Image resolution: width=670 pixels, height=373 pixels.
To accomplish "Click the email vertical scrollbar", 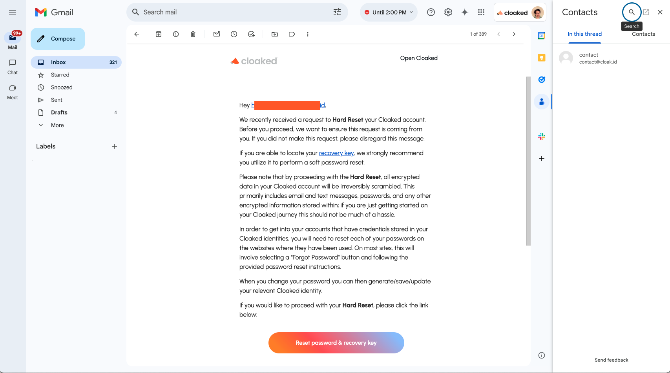I will (x=528, y=161).
